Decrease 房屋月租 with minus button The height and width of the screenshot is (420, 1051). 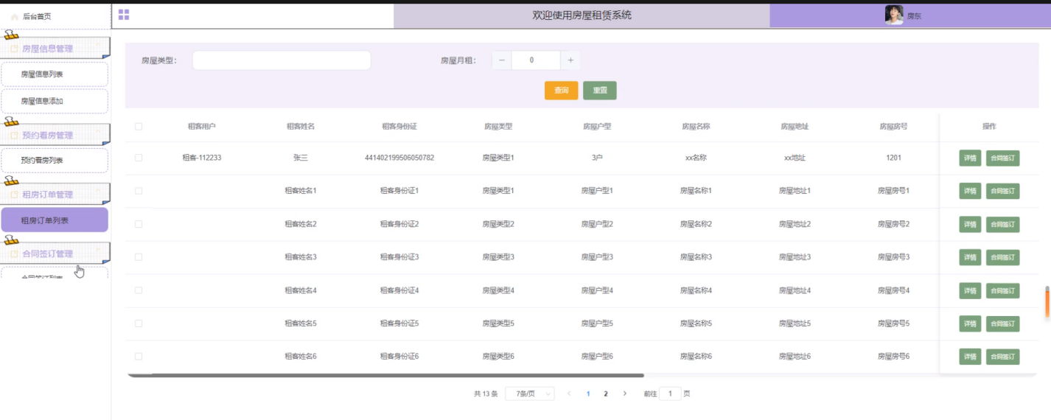pyautogui.click(x=501, y=60)
